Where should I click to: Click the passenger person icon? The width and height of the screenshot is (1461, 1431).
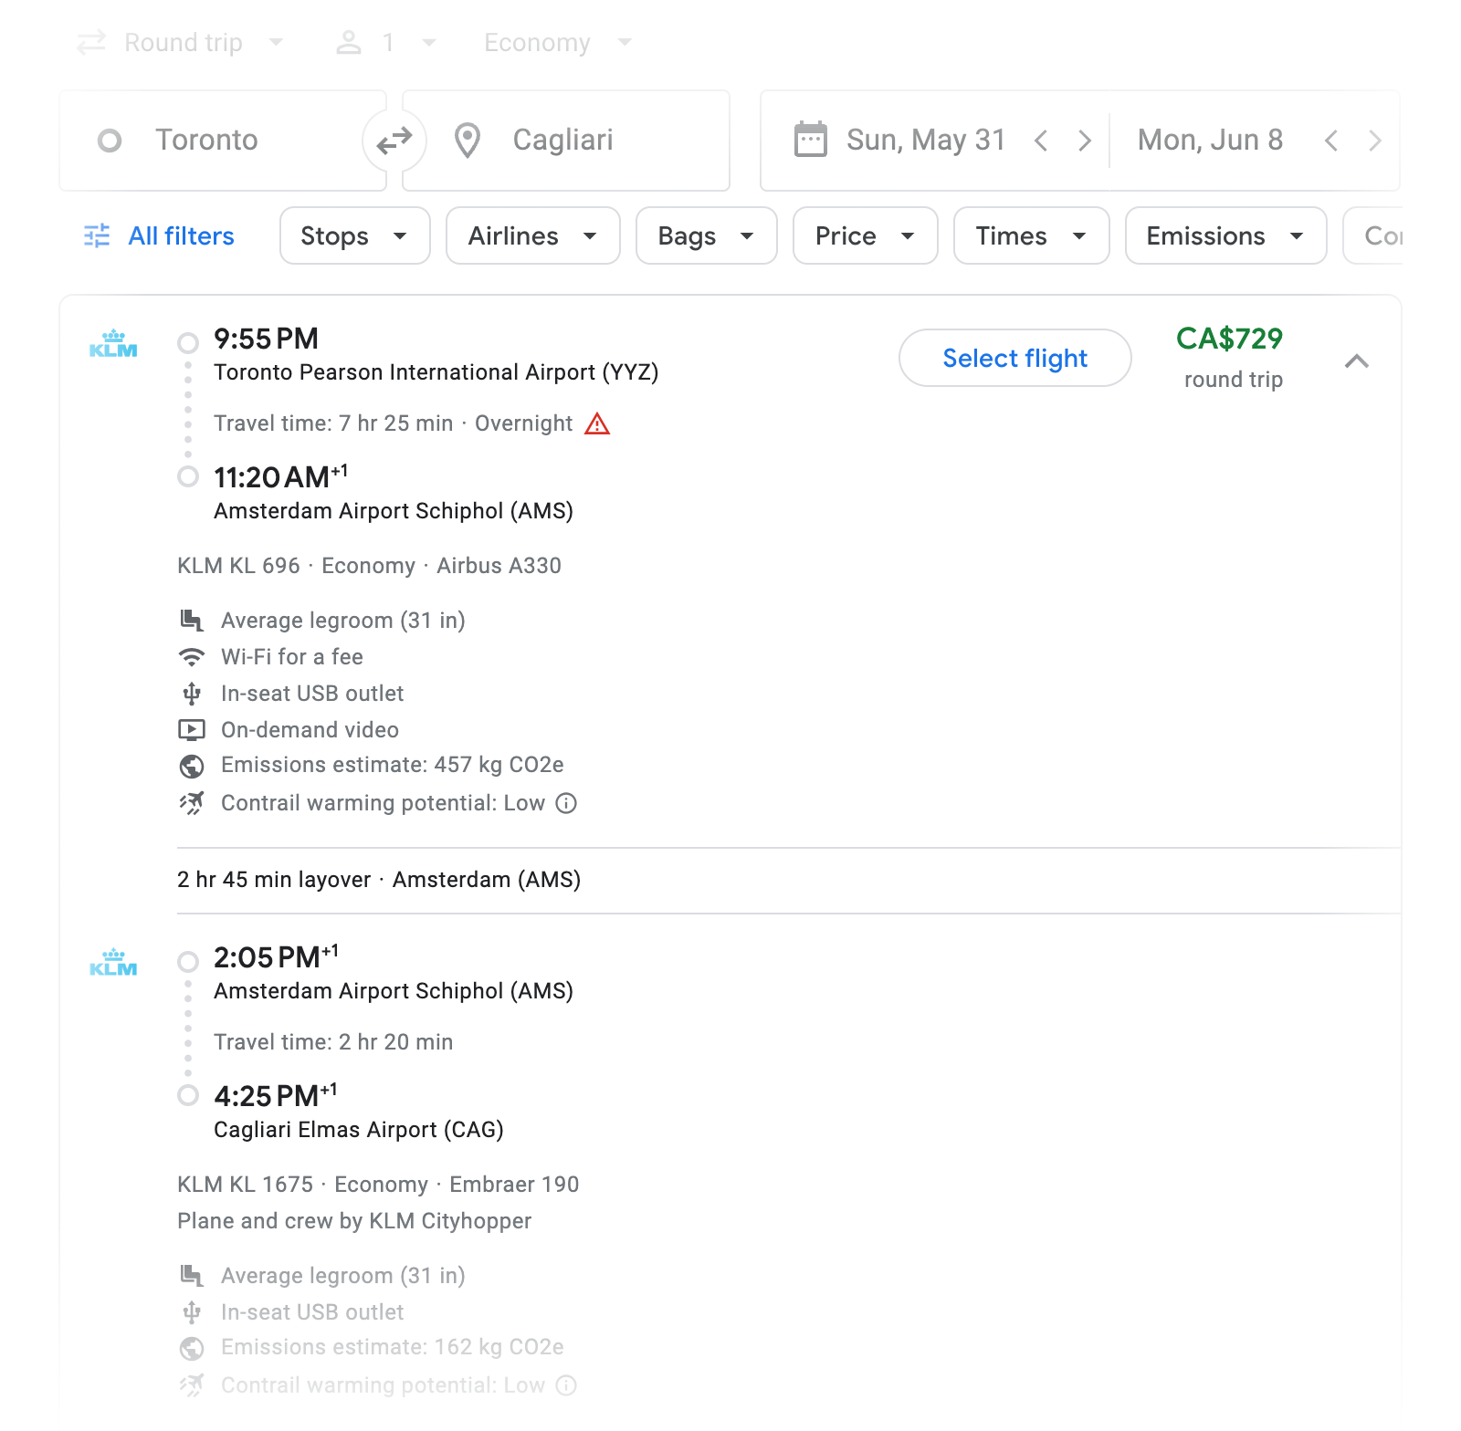[x=349, y=43]
